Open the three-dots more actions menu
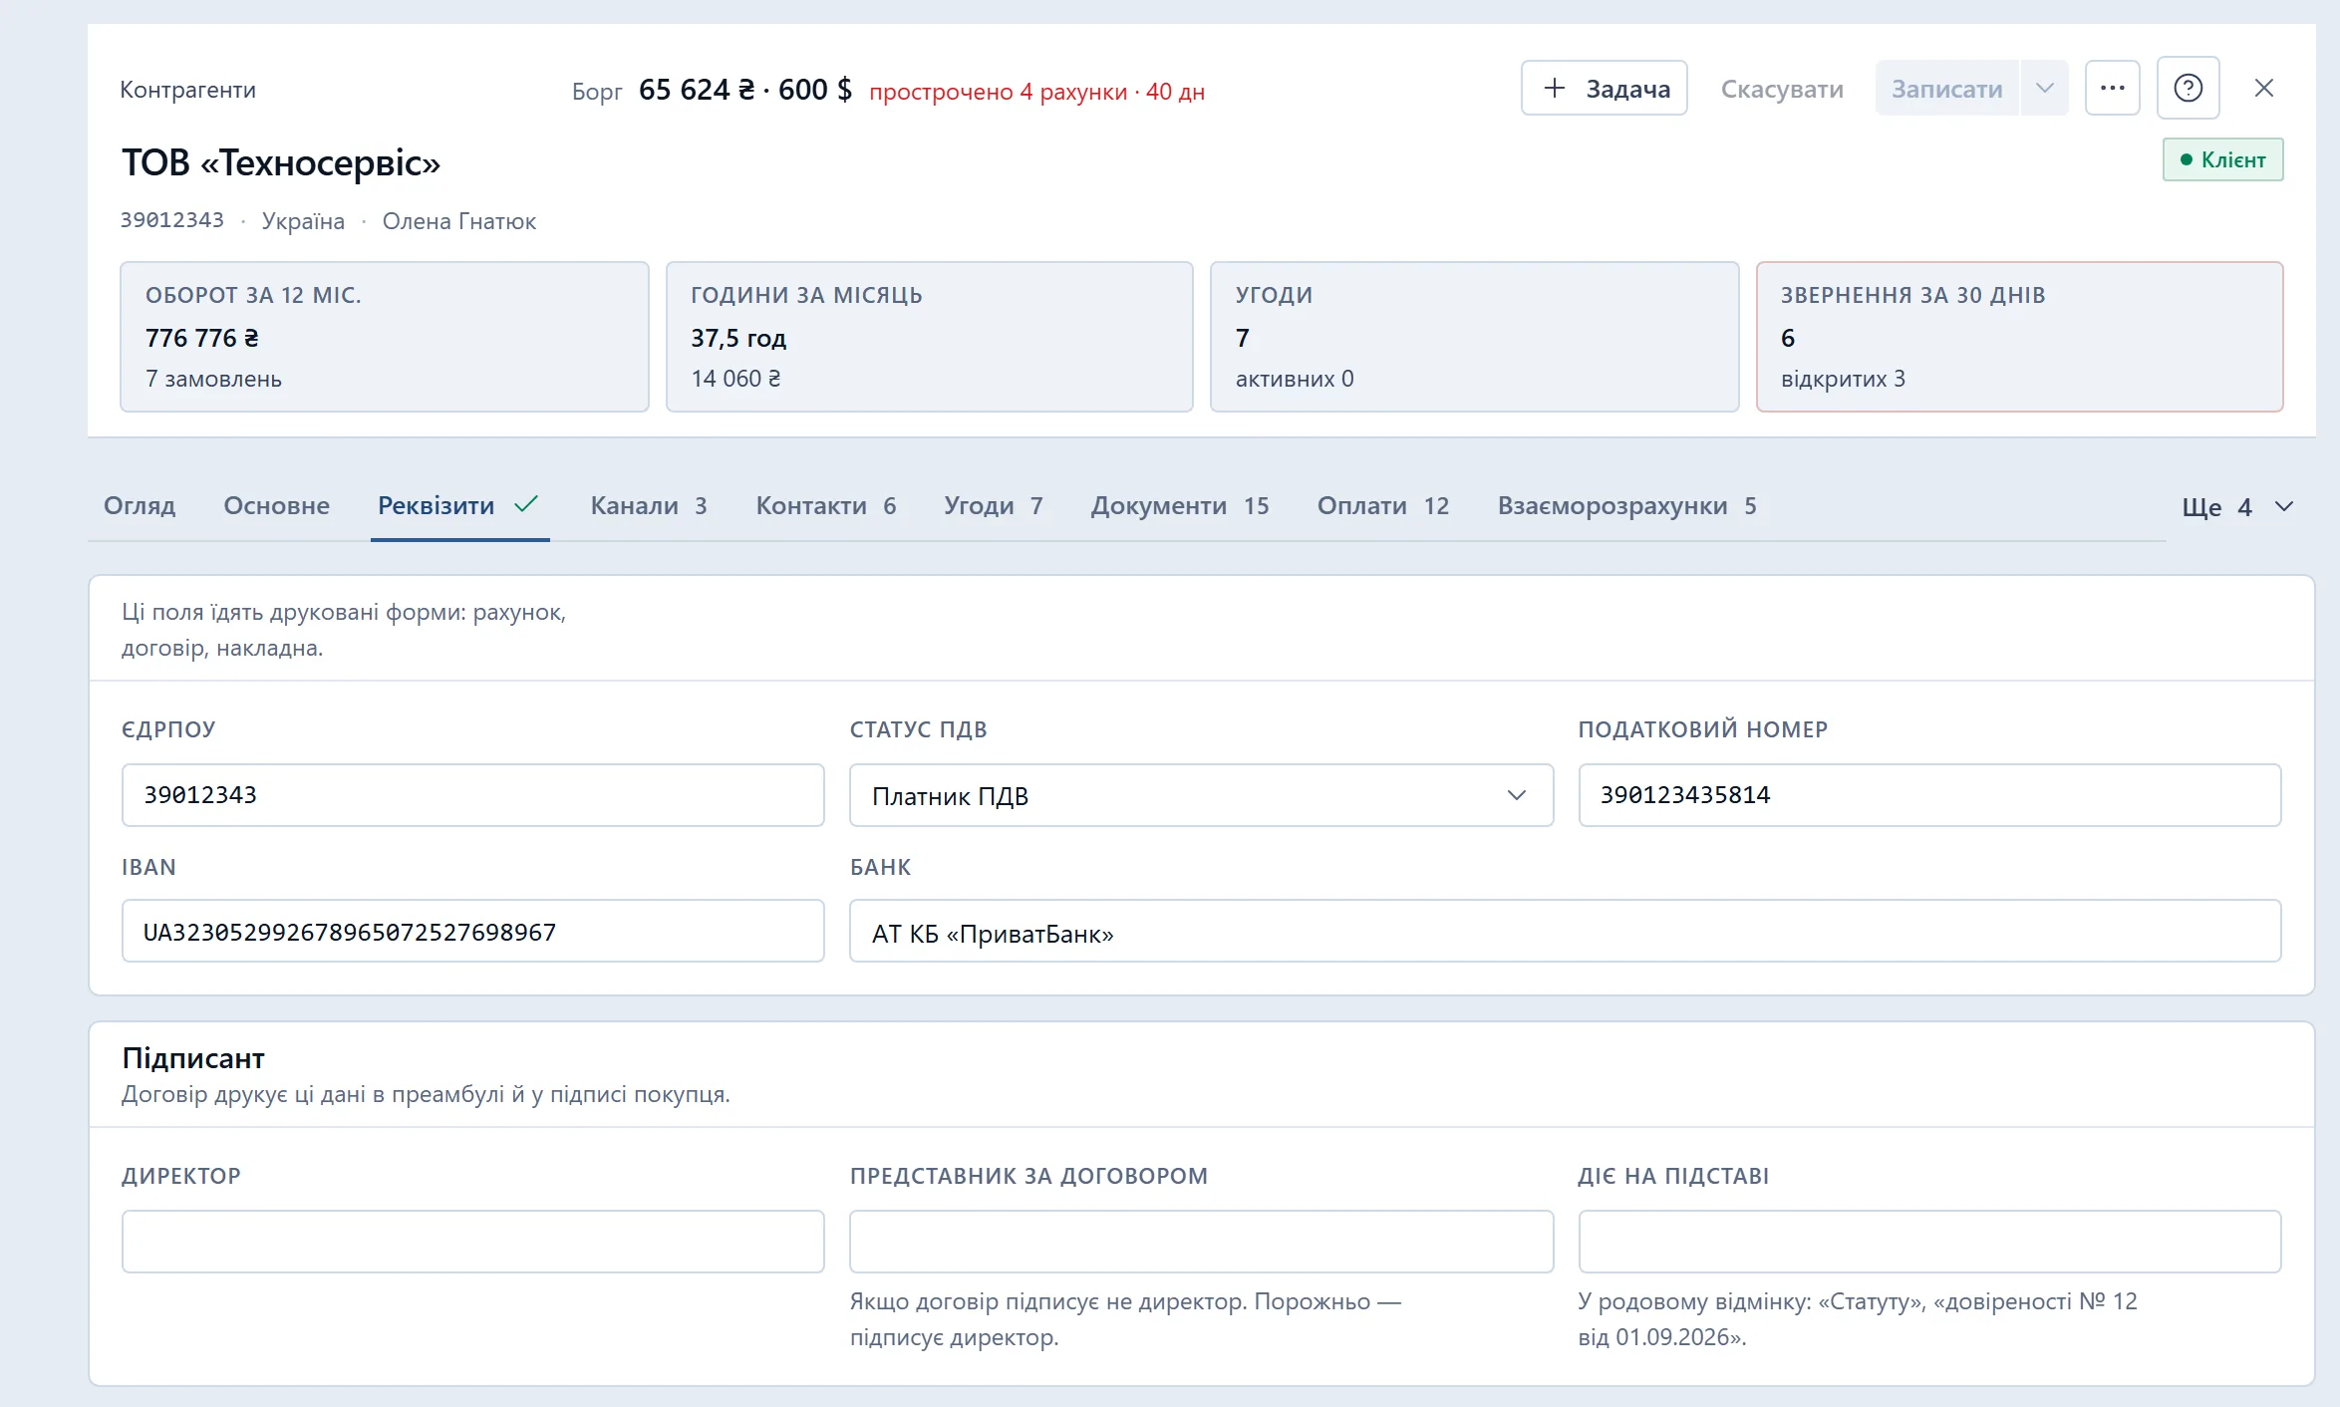Screen dimensions: 2340x1407 pos(2112,89)
